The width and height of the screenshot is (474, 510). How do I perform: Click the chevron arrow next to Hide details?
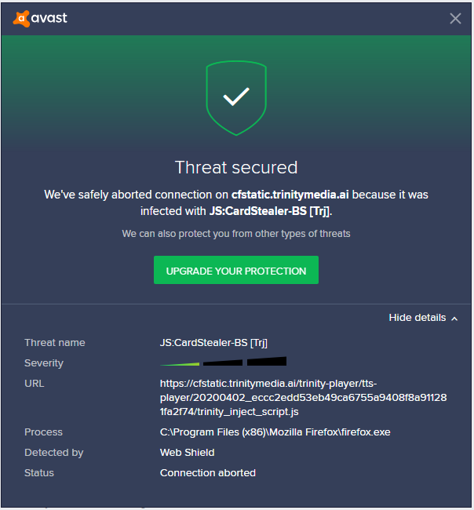(454, 319)
